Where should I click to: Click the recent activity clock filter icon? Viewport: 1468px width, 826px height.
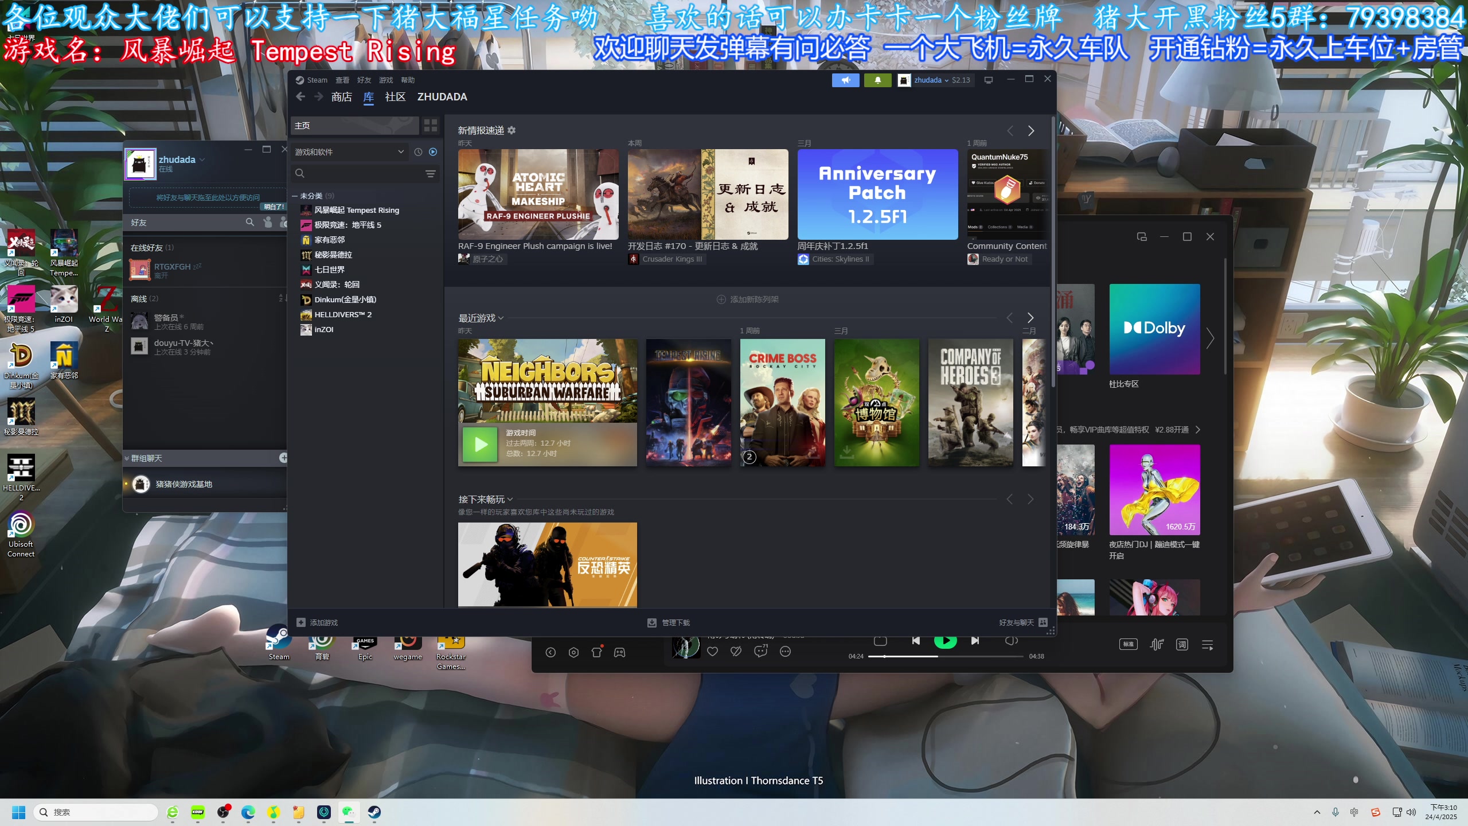point(418,152)
